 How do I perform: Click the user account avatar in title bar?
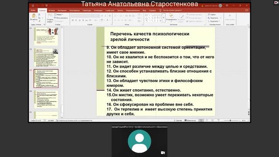(220, 6)
